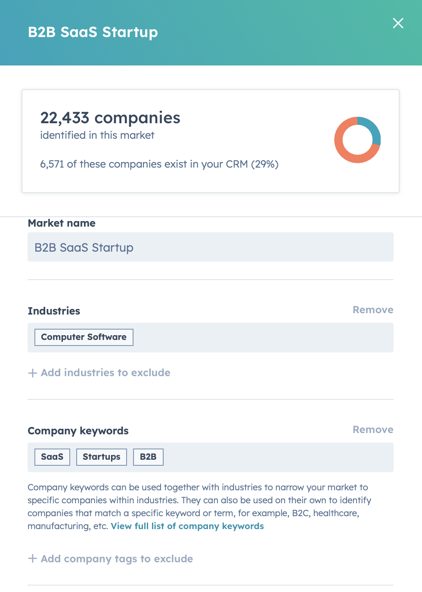The image size is (422, 592).
Task: Select the B2B keyword tag
Action: [148, 457]
